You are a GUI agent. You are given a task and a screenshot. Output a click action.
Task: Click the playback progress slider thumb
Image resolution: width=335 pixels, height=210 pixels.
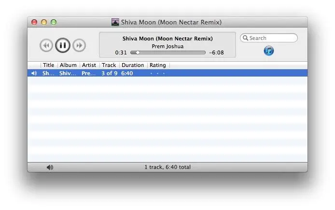pyautogui.click(x=138, y=52)
